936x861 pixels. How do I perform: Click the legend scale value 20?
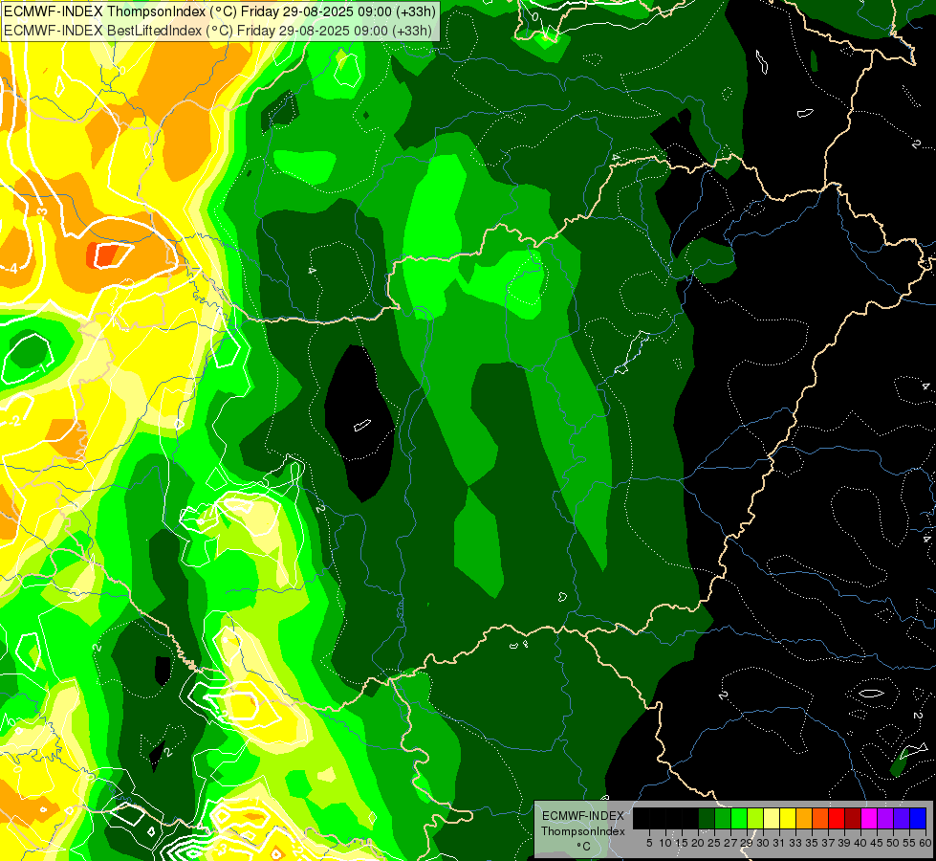pos(698,843)
